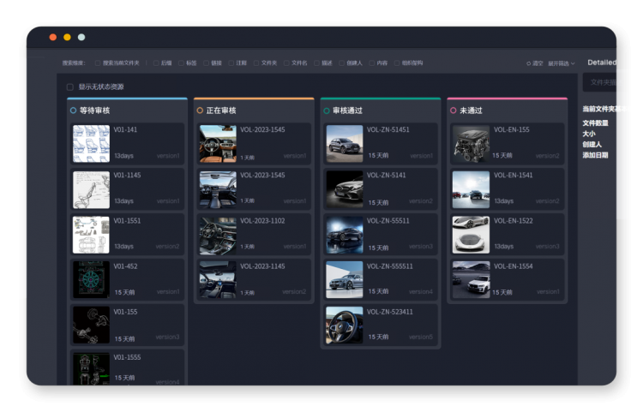
Task: Click the 文件夹 description input field
Action: (x=599, y=82)
